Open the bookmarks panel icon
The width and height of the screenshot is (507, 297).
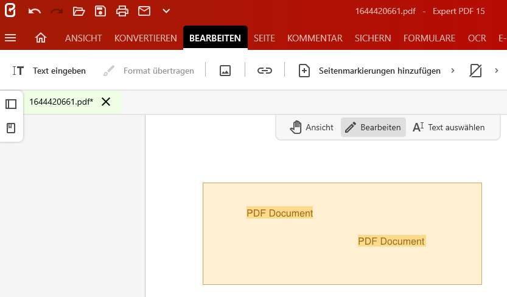click(x=11, y=128)
